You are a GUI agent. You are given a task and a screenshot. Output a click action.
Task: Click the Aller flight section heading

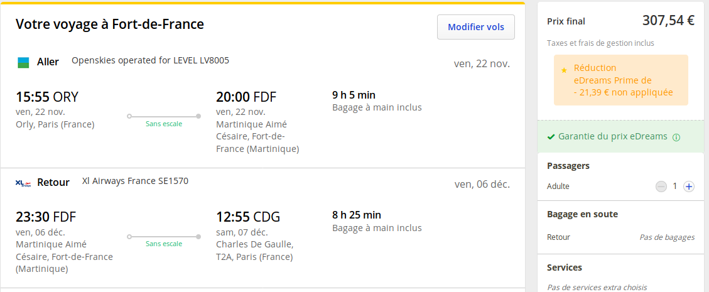48,62
